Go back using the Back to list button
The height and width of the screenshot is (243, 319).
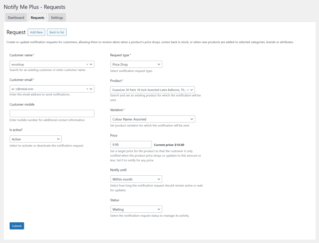(x=57, y=32)
